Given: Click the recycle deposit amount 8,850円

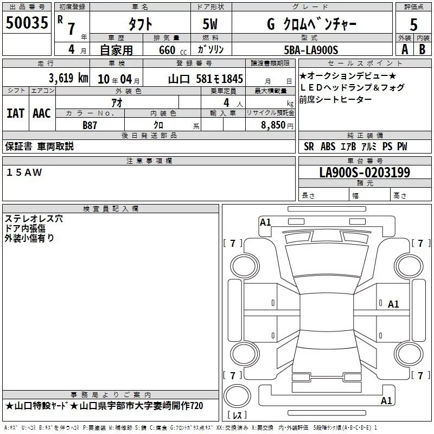Looking at the screenshot, I should pyautogui.click(x=273, y=125).
